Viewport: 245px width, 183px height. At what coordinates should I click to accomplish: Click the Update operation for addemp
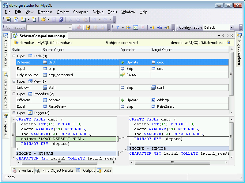click(x=134, y=100)
